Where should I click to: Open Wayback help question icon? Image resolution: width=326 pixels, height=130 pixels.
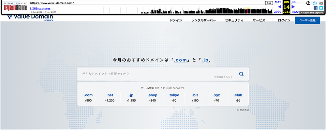315,3
